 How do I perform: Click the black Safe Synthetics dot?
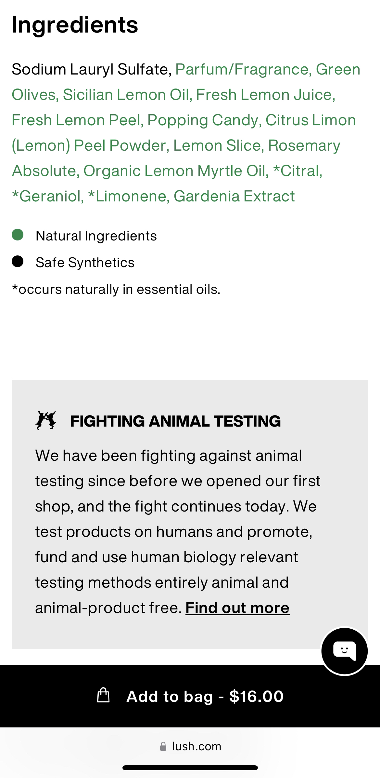[x=18, y=262]
